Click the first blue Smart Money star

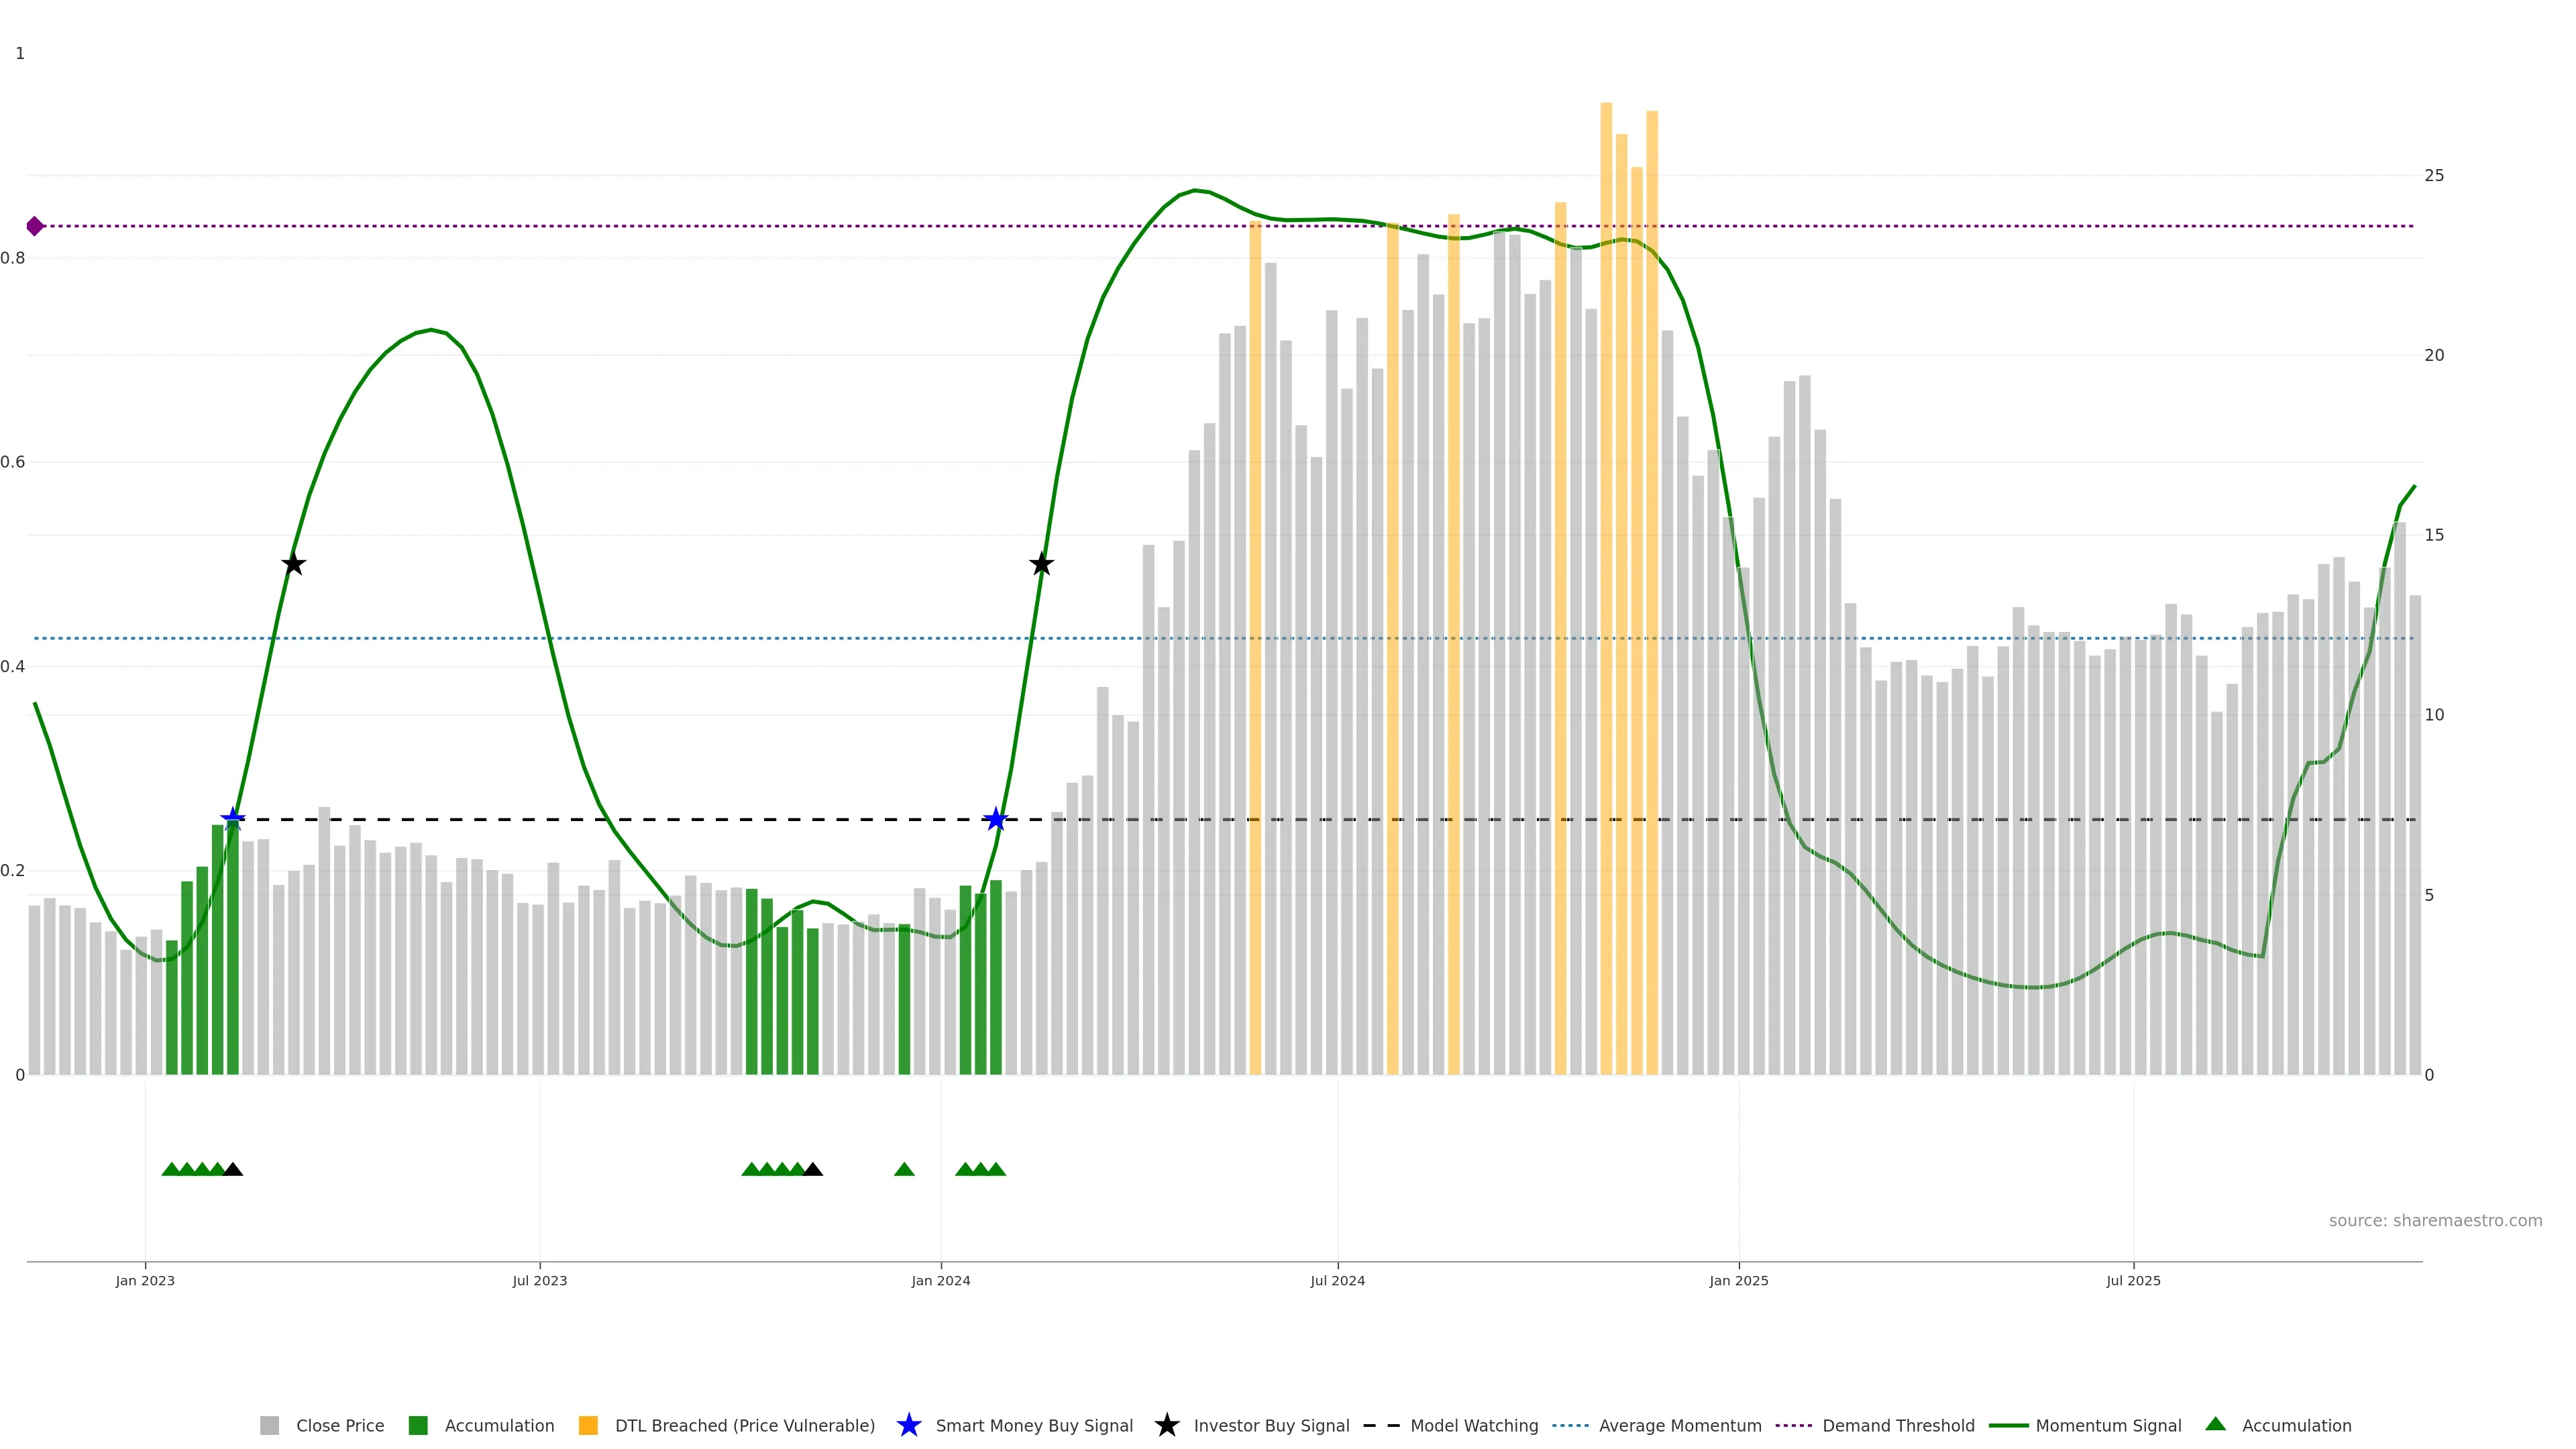233,819
